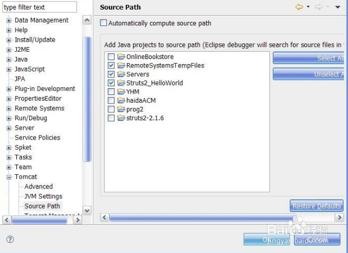Image resolution: width=348 pixels, height=253 pixels.
Task: Expand the J2ME tree node
Action: 8,50
